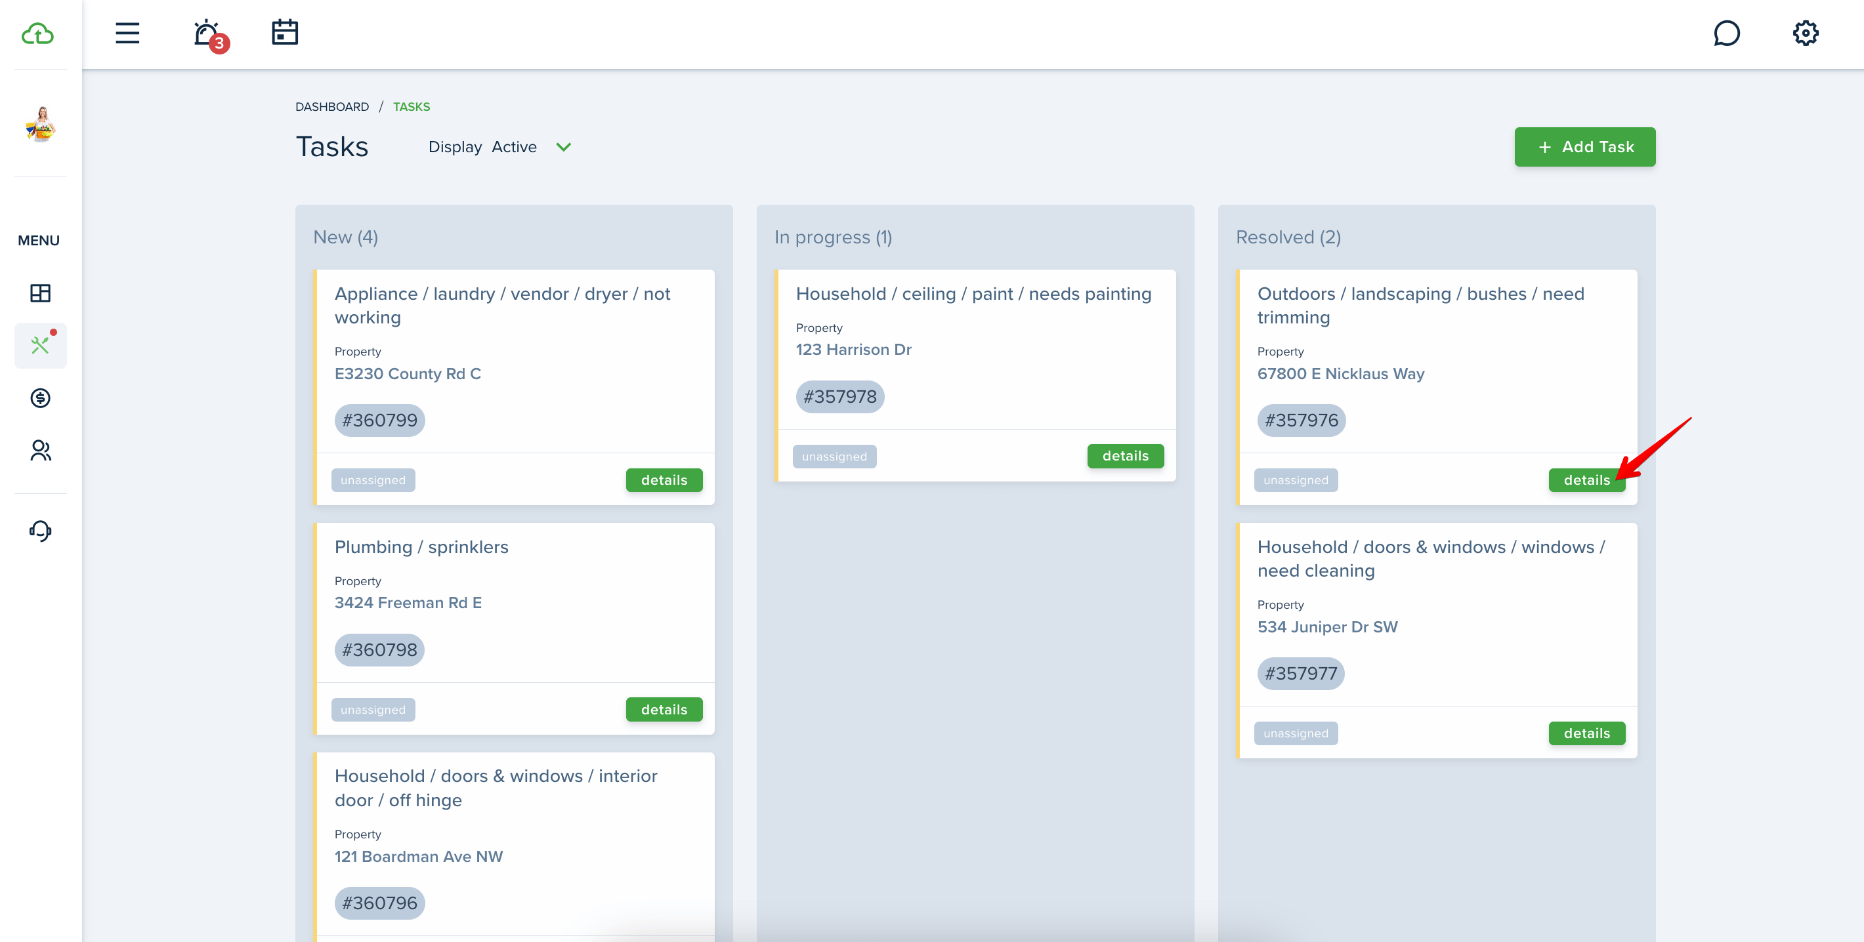The image size is (1864, 942).
Task: Click unassigned tag on dryer task
Action: tap(373, 480)
